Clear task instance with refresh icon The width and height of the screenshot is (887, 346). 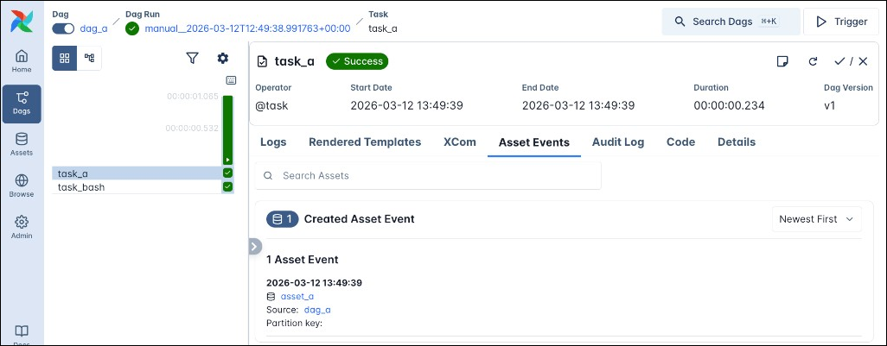pos(813,61)
